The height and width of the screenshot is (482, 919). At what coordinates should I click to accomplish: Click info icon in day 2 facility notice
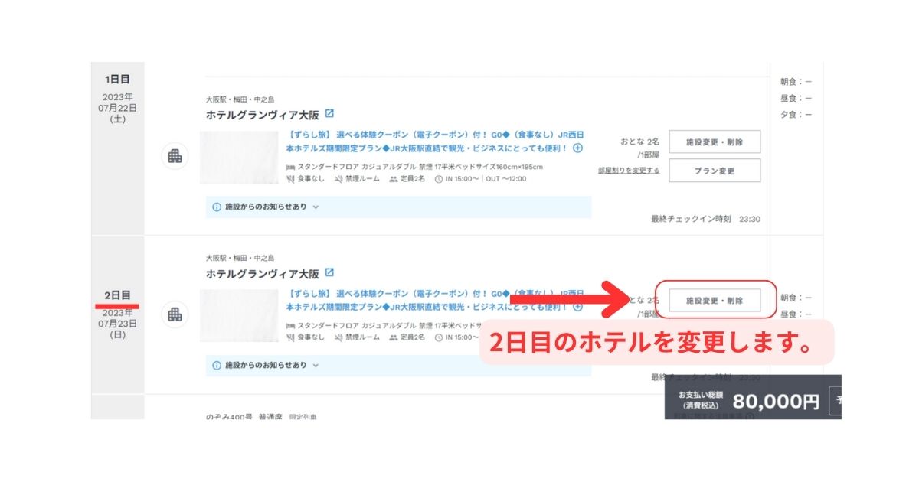[217, 365]
